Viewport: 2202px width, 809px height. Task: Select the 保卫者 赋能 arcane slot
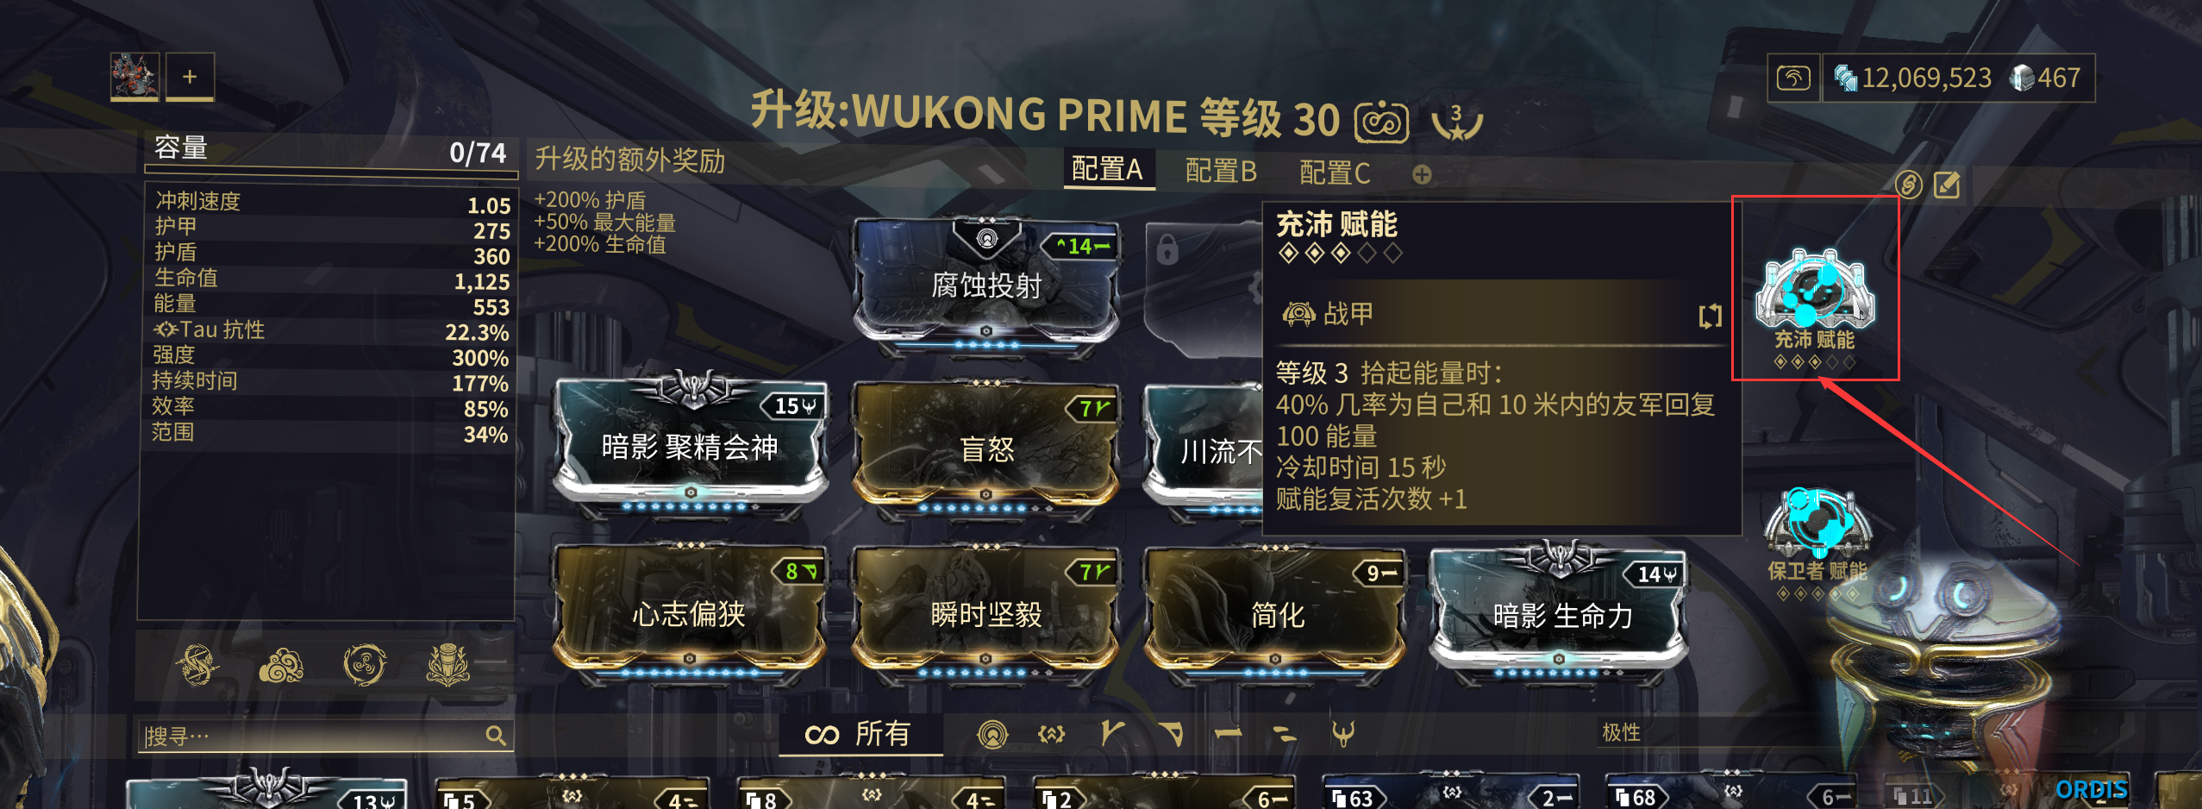(x=1817, y=544)
